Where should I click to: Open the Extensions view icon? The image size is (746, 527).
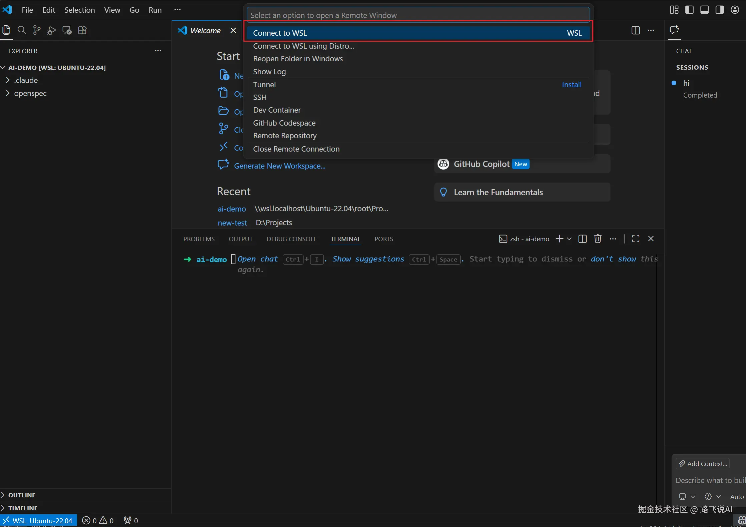[x=82, y=30]
